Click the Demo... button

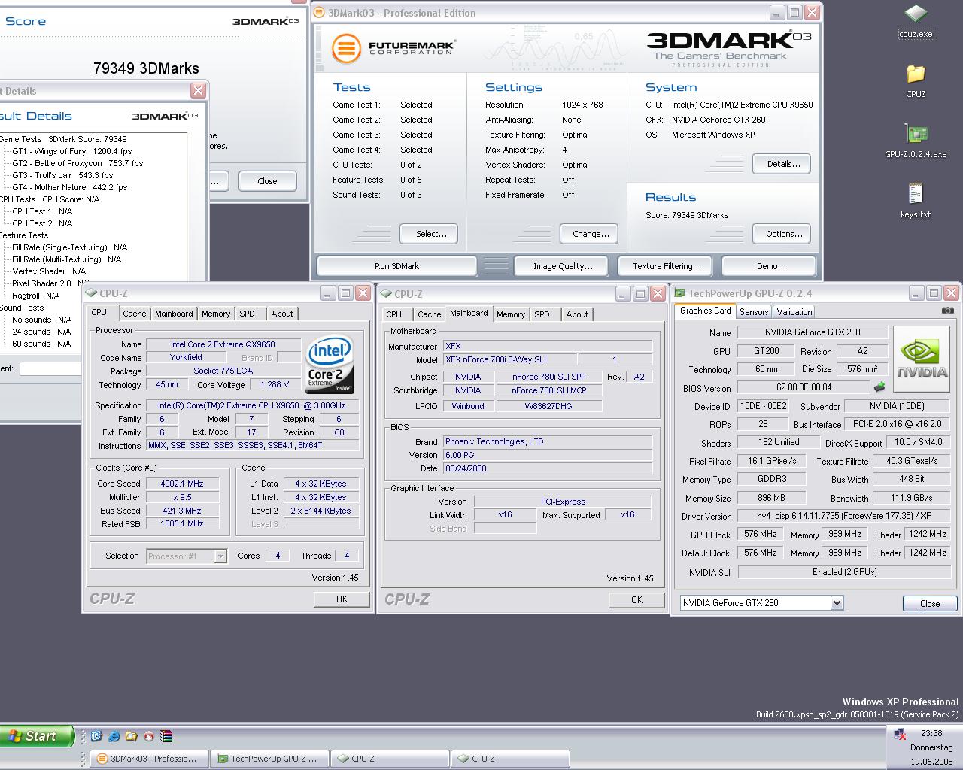click(770, 266)
